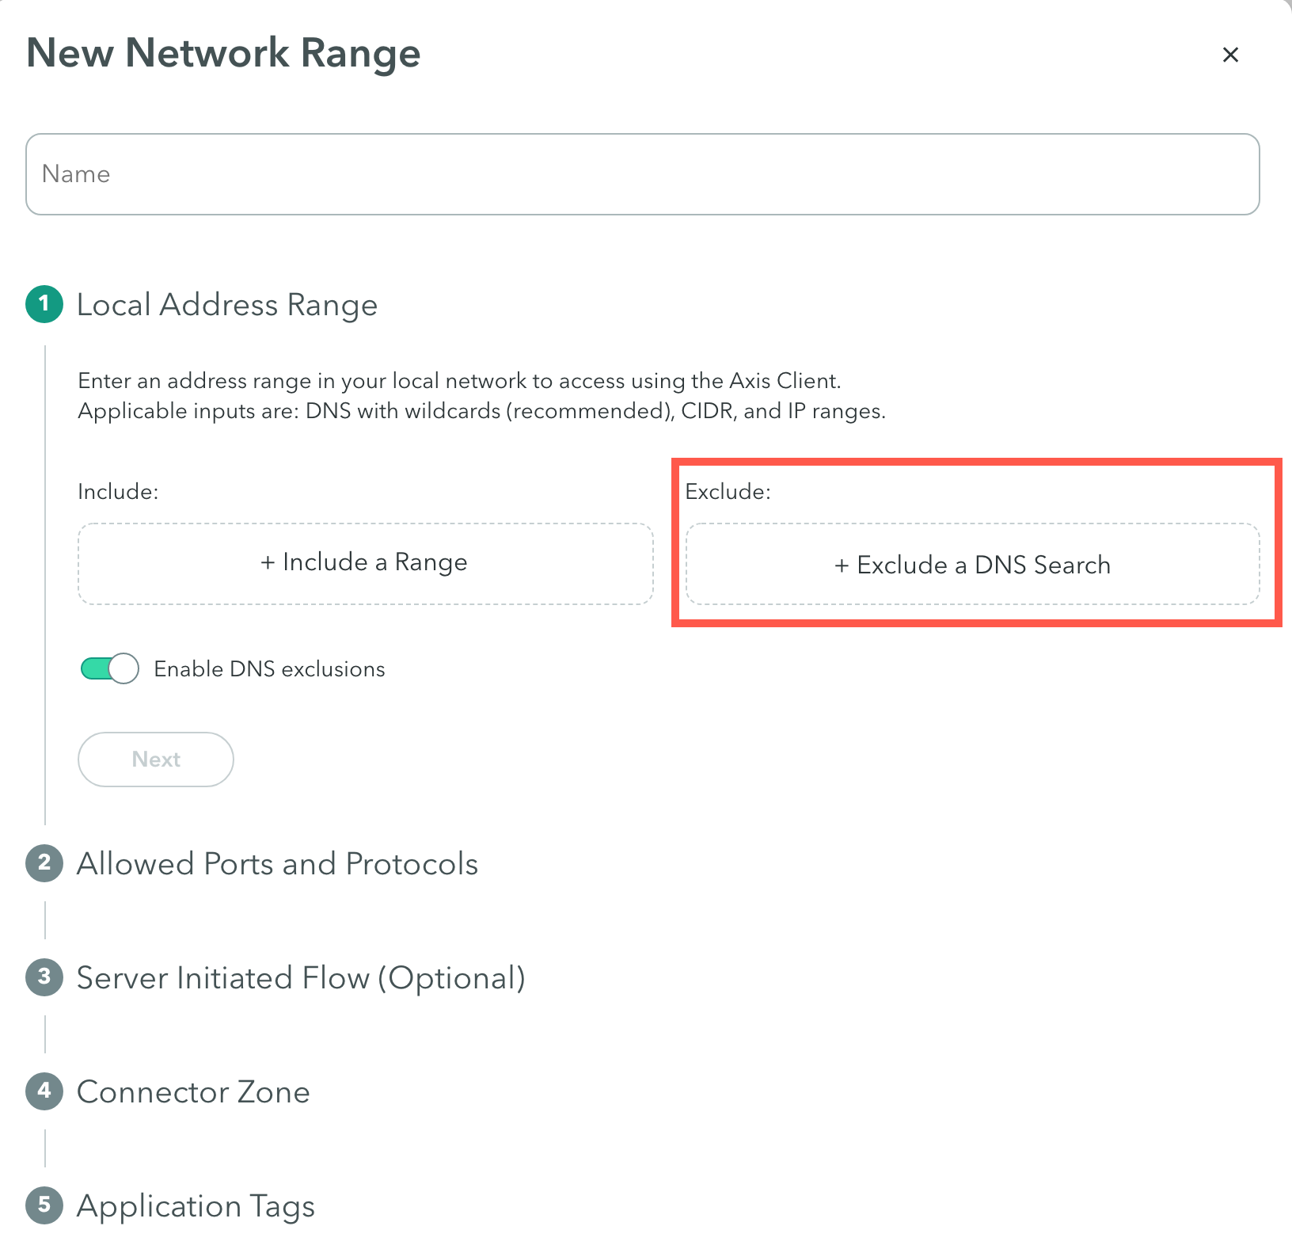This screenshot has width=1292, height=1245.
Task: Click the Exclude: label
Action: [x=728, y=492]
